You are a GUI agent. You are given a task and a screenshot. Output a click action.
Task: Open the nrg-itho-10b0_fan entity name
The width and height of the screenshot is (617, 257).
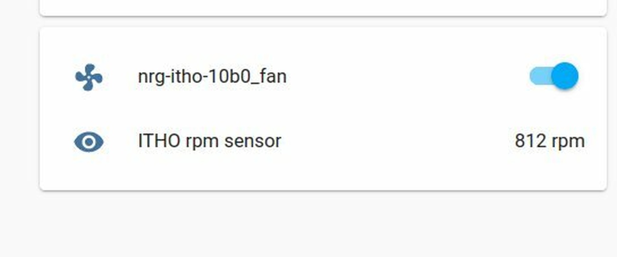pyautogui.click(x=212, y=77)
